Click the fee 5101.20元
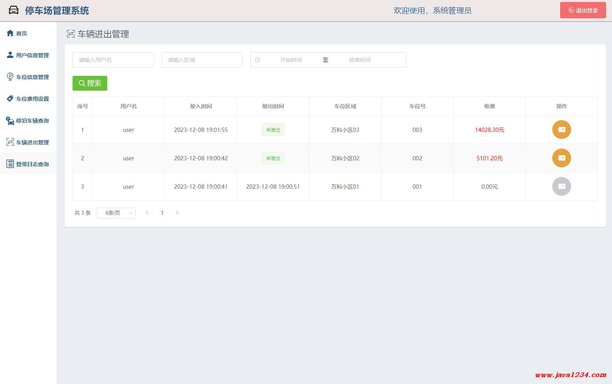This screenshot has width=612, height=384. pyautogui.click(x=490, y=158)
